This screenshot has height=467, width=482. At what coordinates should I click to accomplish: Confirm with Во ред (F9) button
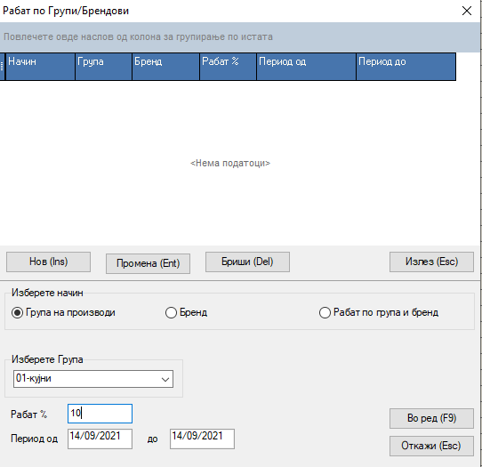coord(431,418)
